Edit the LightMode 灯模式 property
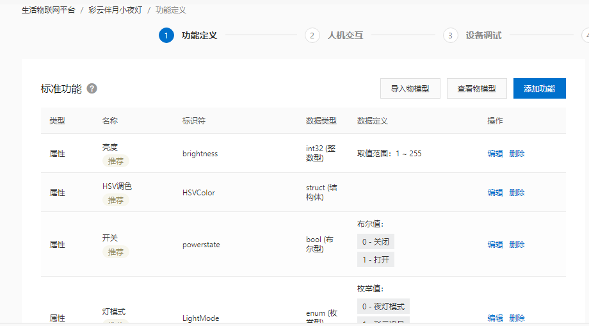 click(x=495, y=318)
